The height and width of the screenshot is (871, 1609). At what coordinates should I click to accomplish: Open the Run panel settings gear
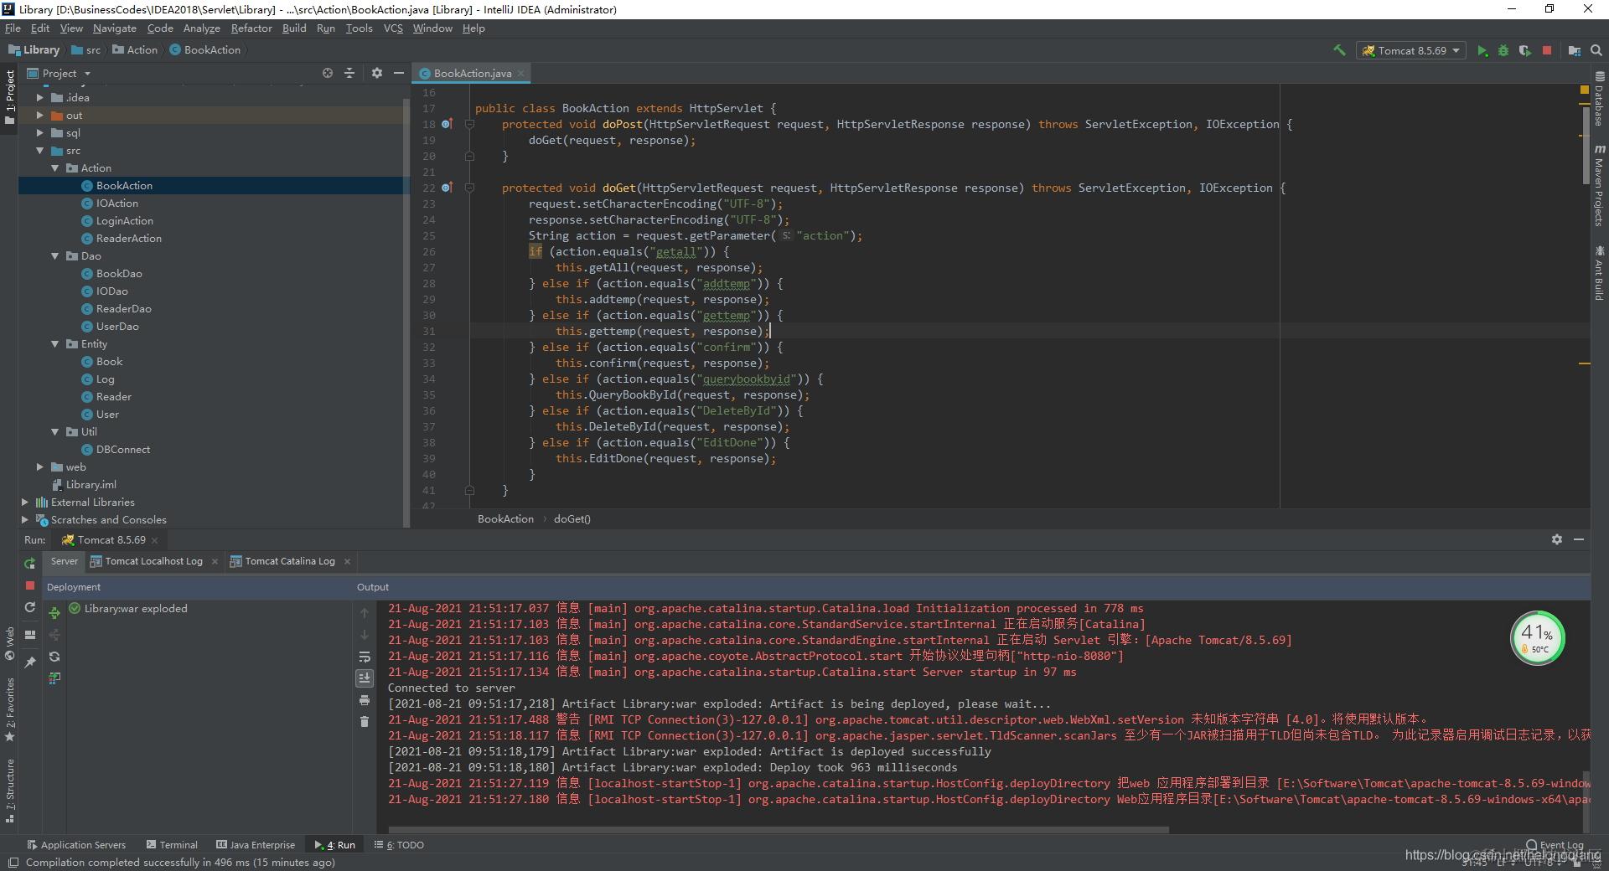tap(1557, 539)
